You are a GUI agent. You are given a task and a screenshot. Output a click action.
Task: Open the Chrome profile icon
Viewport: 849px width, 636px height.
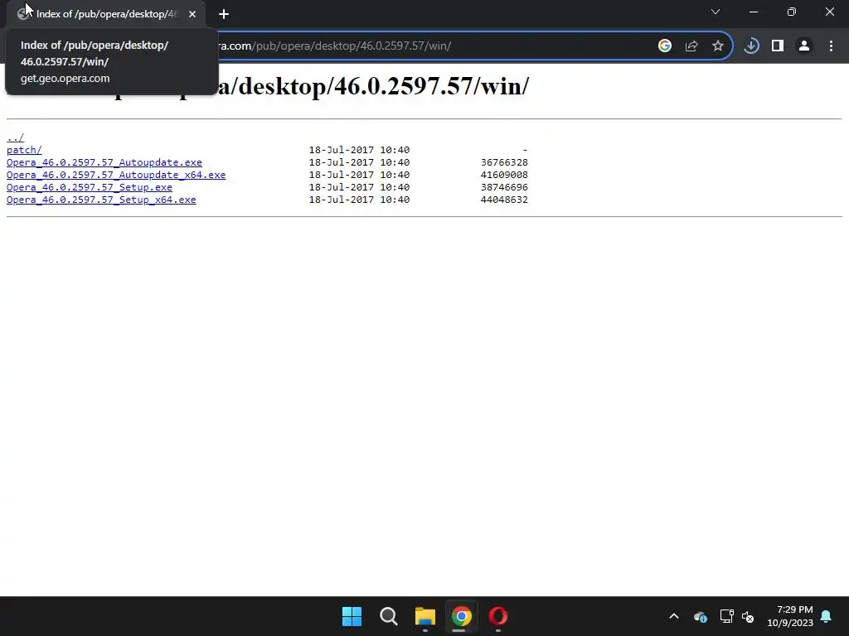coord(804,46)
